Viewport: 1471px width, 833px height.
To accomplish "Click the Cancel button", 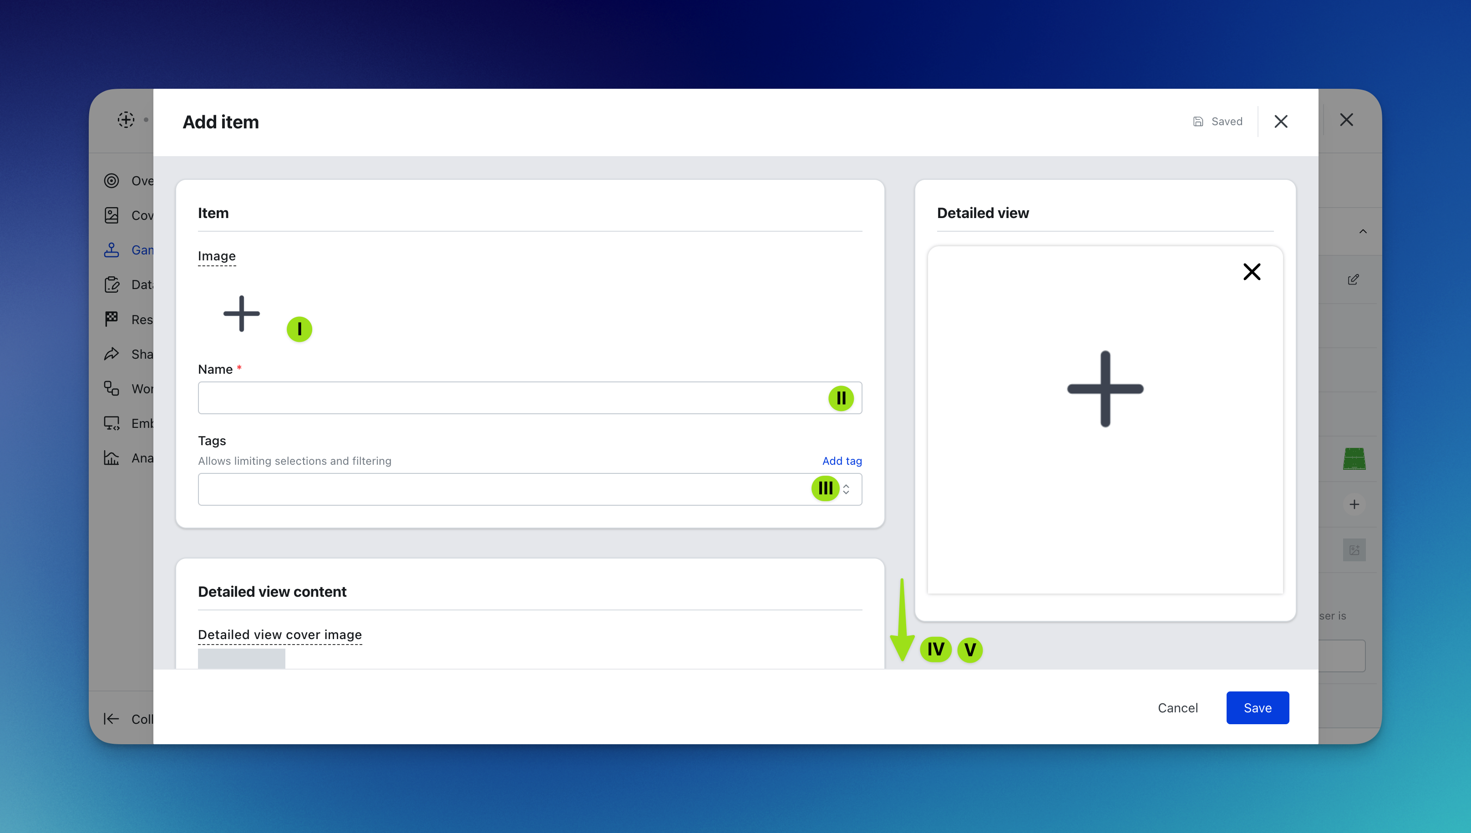I will (1177, 708).
